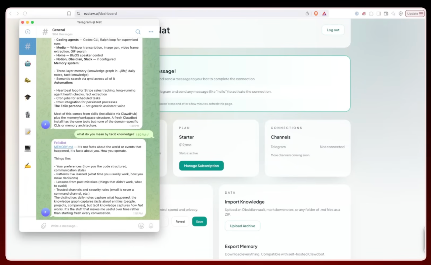Toggle the browser sidebar panel icon
The image size is (431, 265).
coord(378,13)
